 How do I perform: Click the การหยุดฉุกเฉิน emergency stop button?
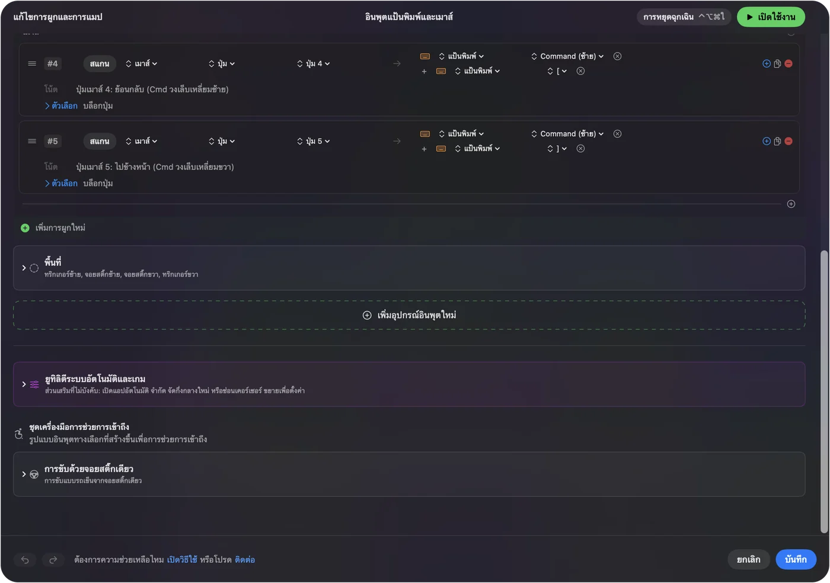(684, 17)
